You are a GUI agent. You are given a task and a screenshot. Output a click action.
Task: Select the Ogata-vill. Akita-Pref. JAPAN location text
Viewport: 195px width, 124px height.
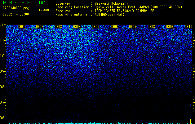pyautogui.click(x=138, y=7)
